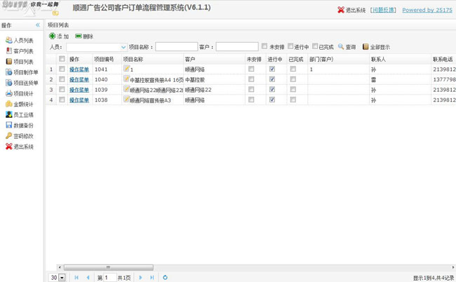This screenshot has height=282, width=456.
Task: Select the row checkbox for project 1040
Action: [62, 79]
